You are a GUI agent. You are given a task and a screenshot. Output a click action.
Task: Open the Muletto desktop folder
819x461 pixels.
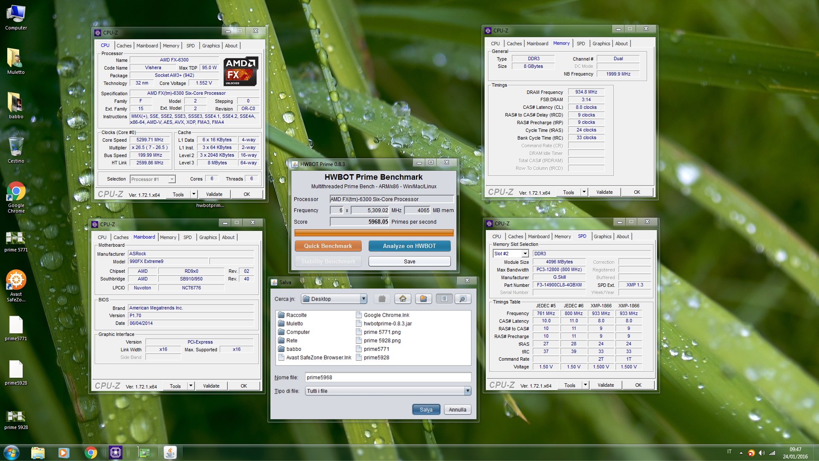[x=16, y=61]
